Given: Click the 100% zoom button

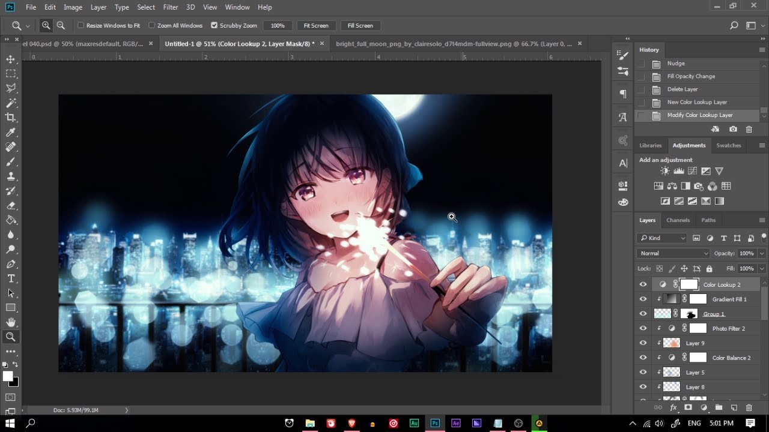Looking at the screenshot, I should tap(278, 25).
